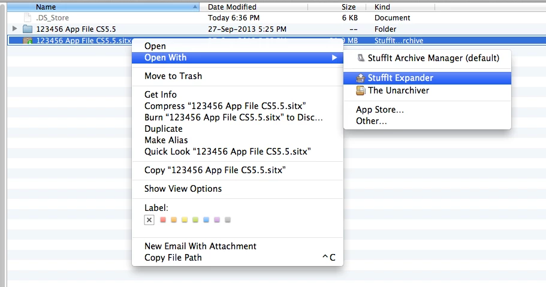This screenshot has width=546, height=287.
Task: Compress "123456 App File CS5.5.sitx"
Action: (237, 106)
